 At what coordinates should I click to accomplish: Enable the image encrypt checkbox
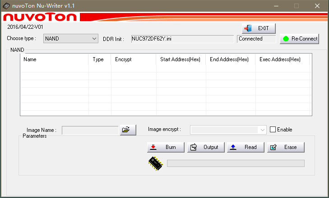(x=273, y=129)
